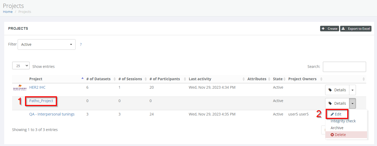Expand HER2 IHC row action dropdown arrow
The width and height of the screenshot is (377, 146).
[353, 90]
